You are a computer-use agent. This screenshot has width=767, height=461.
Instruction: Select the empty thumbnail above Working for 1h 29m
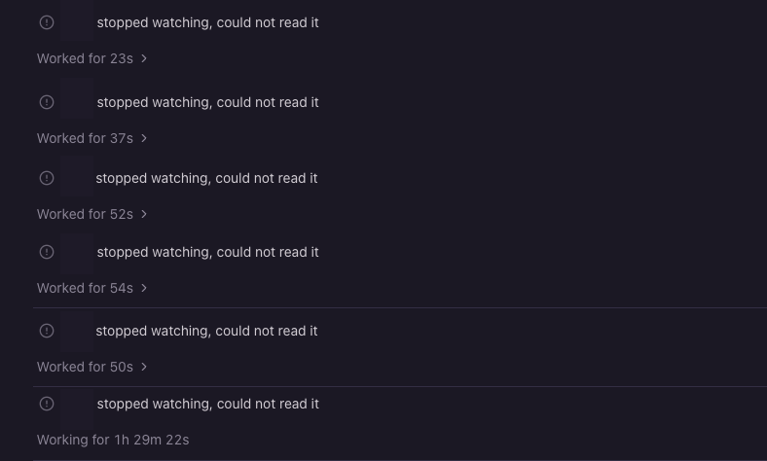coord(77,410)
